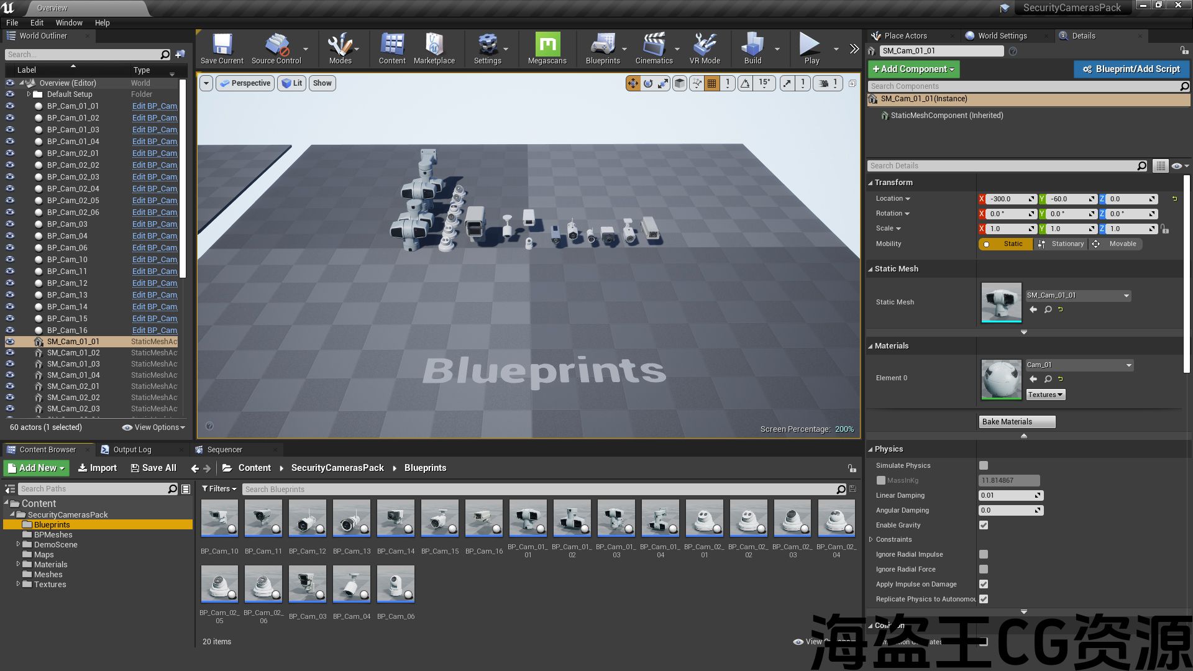Image resolution: width=1193 pixels, height=671 pixels.
Task: Click the VR Mode toolbar icon
Action: (x=705, y=48)
